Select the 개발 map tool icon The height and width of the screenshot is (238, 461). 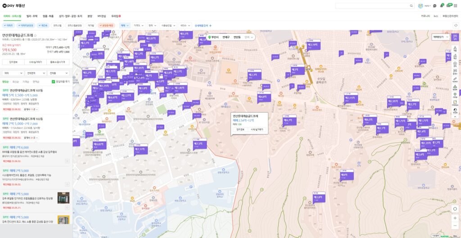coord(455,49)
